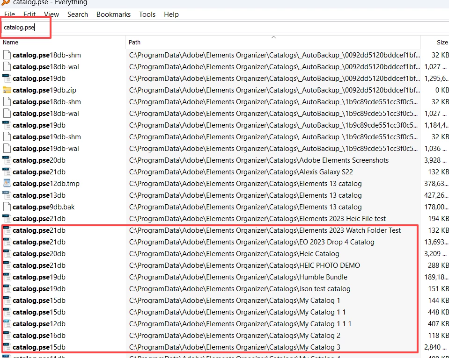This screenshot has height=358, width=449.
Task: Select catalog.pse16db file name
Action: [x=39, y=336]
